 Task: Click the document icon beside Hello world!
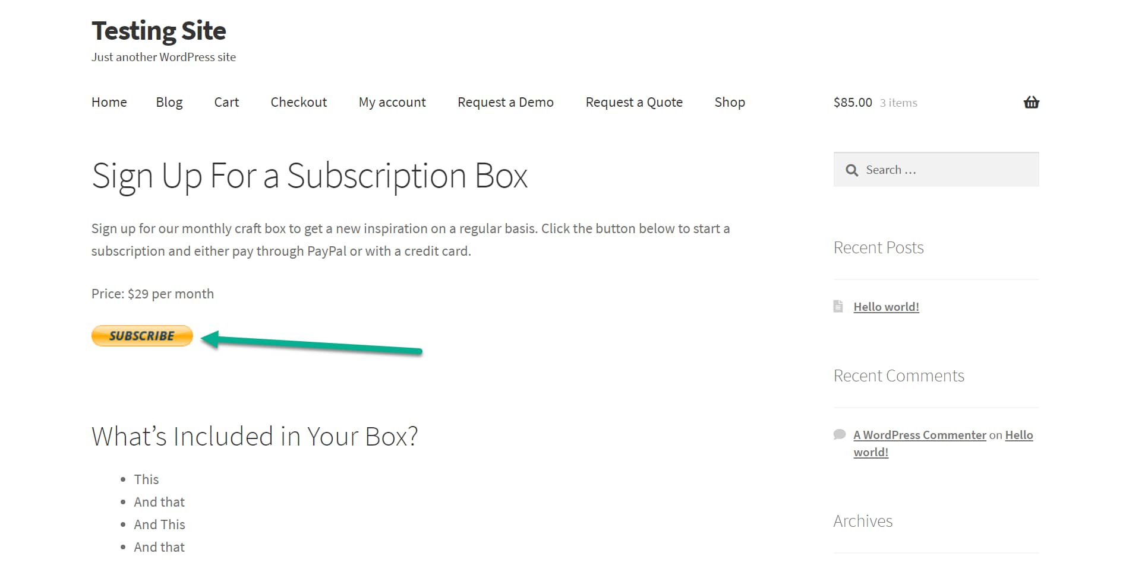click(x=838, y=306)
